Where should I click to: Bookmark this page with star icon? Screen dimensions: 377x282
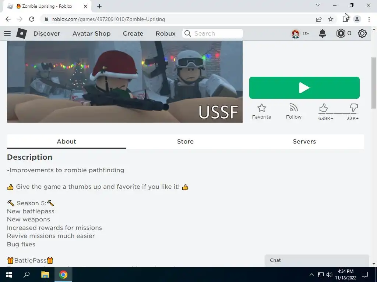(x=331, y=19)
